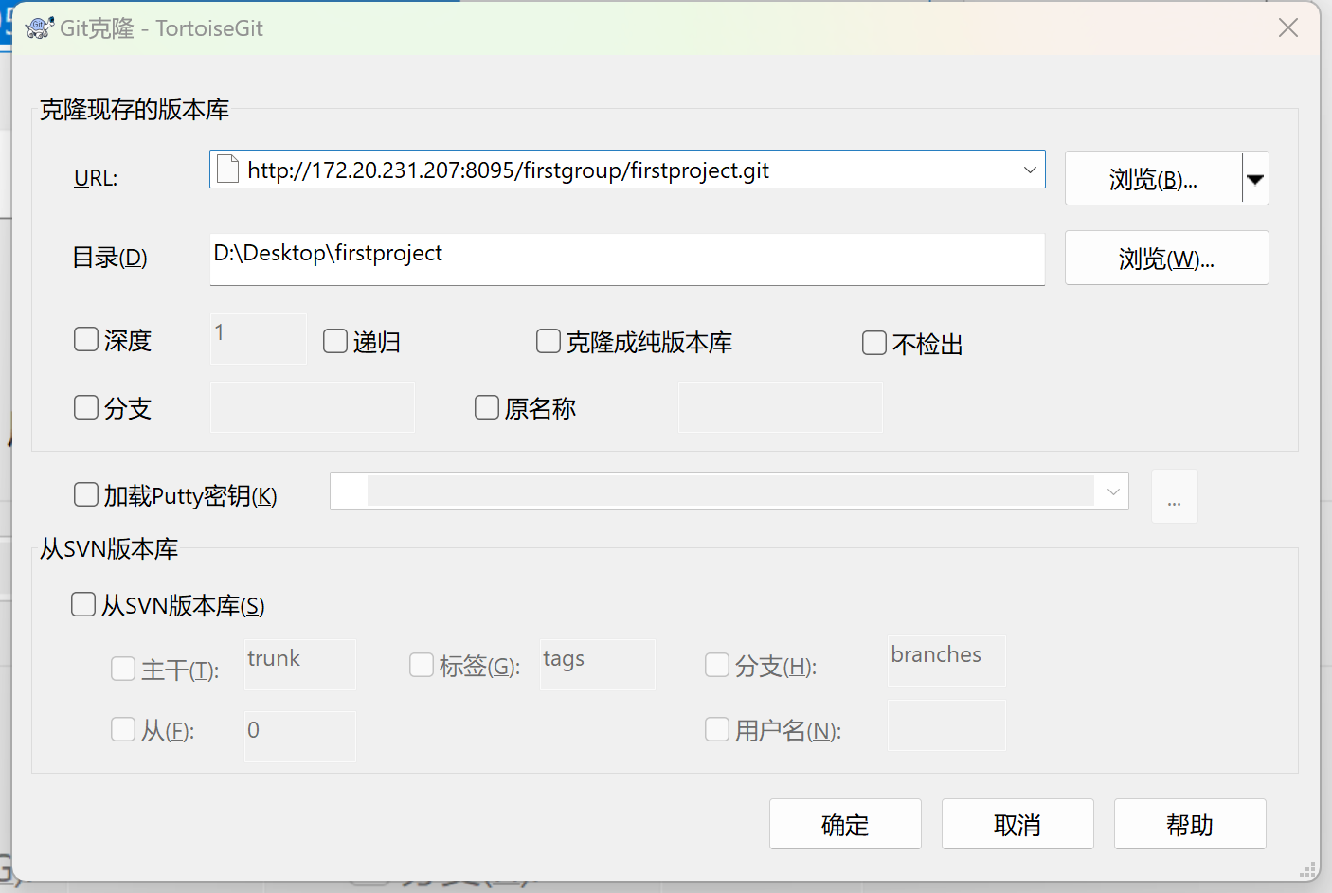Click the URL Browse(B) button
Image resolution: width=1332 pixels, height=893 pixels.
[1153, 178]
